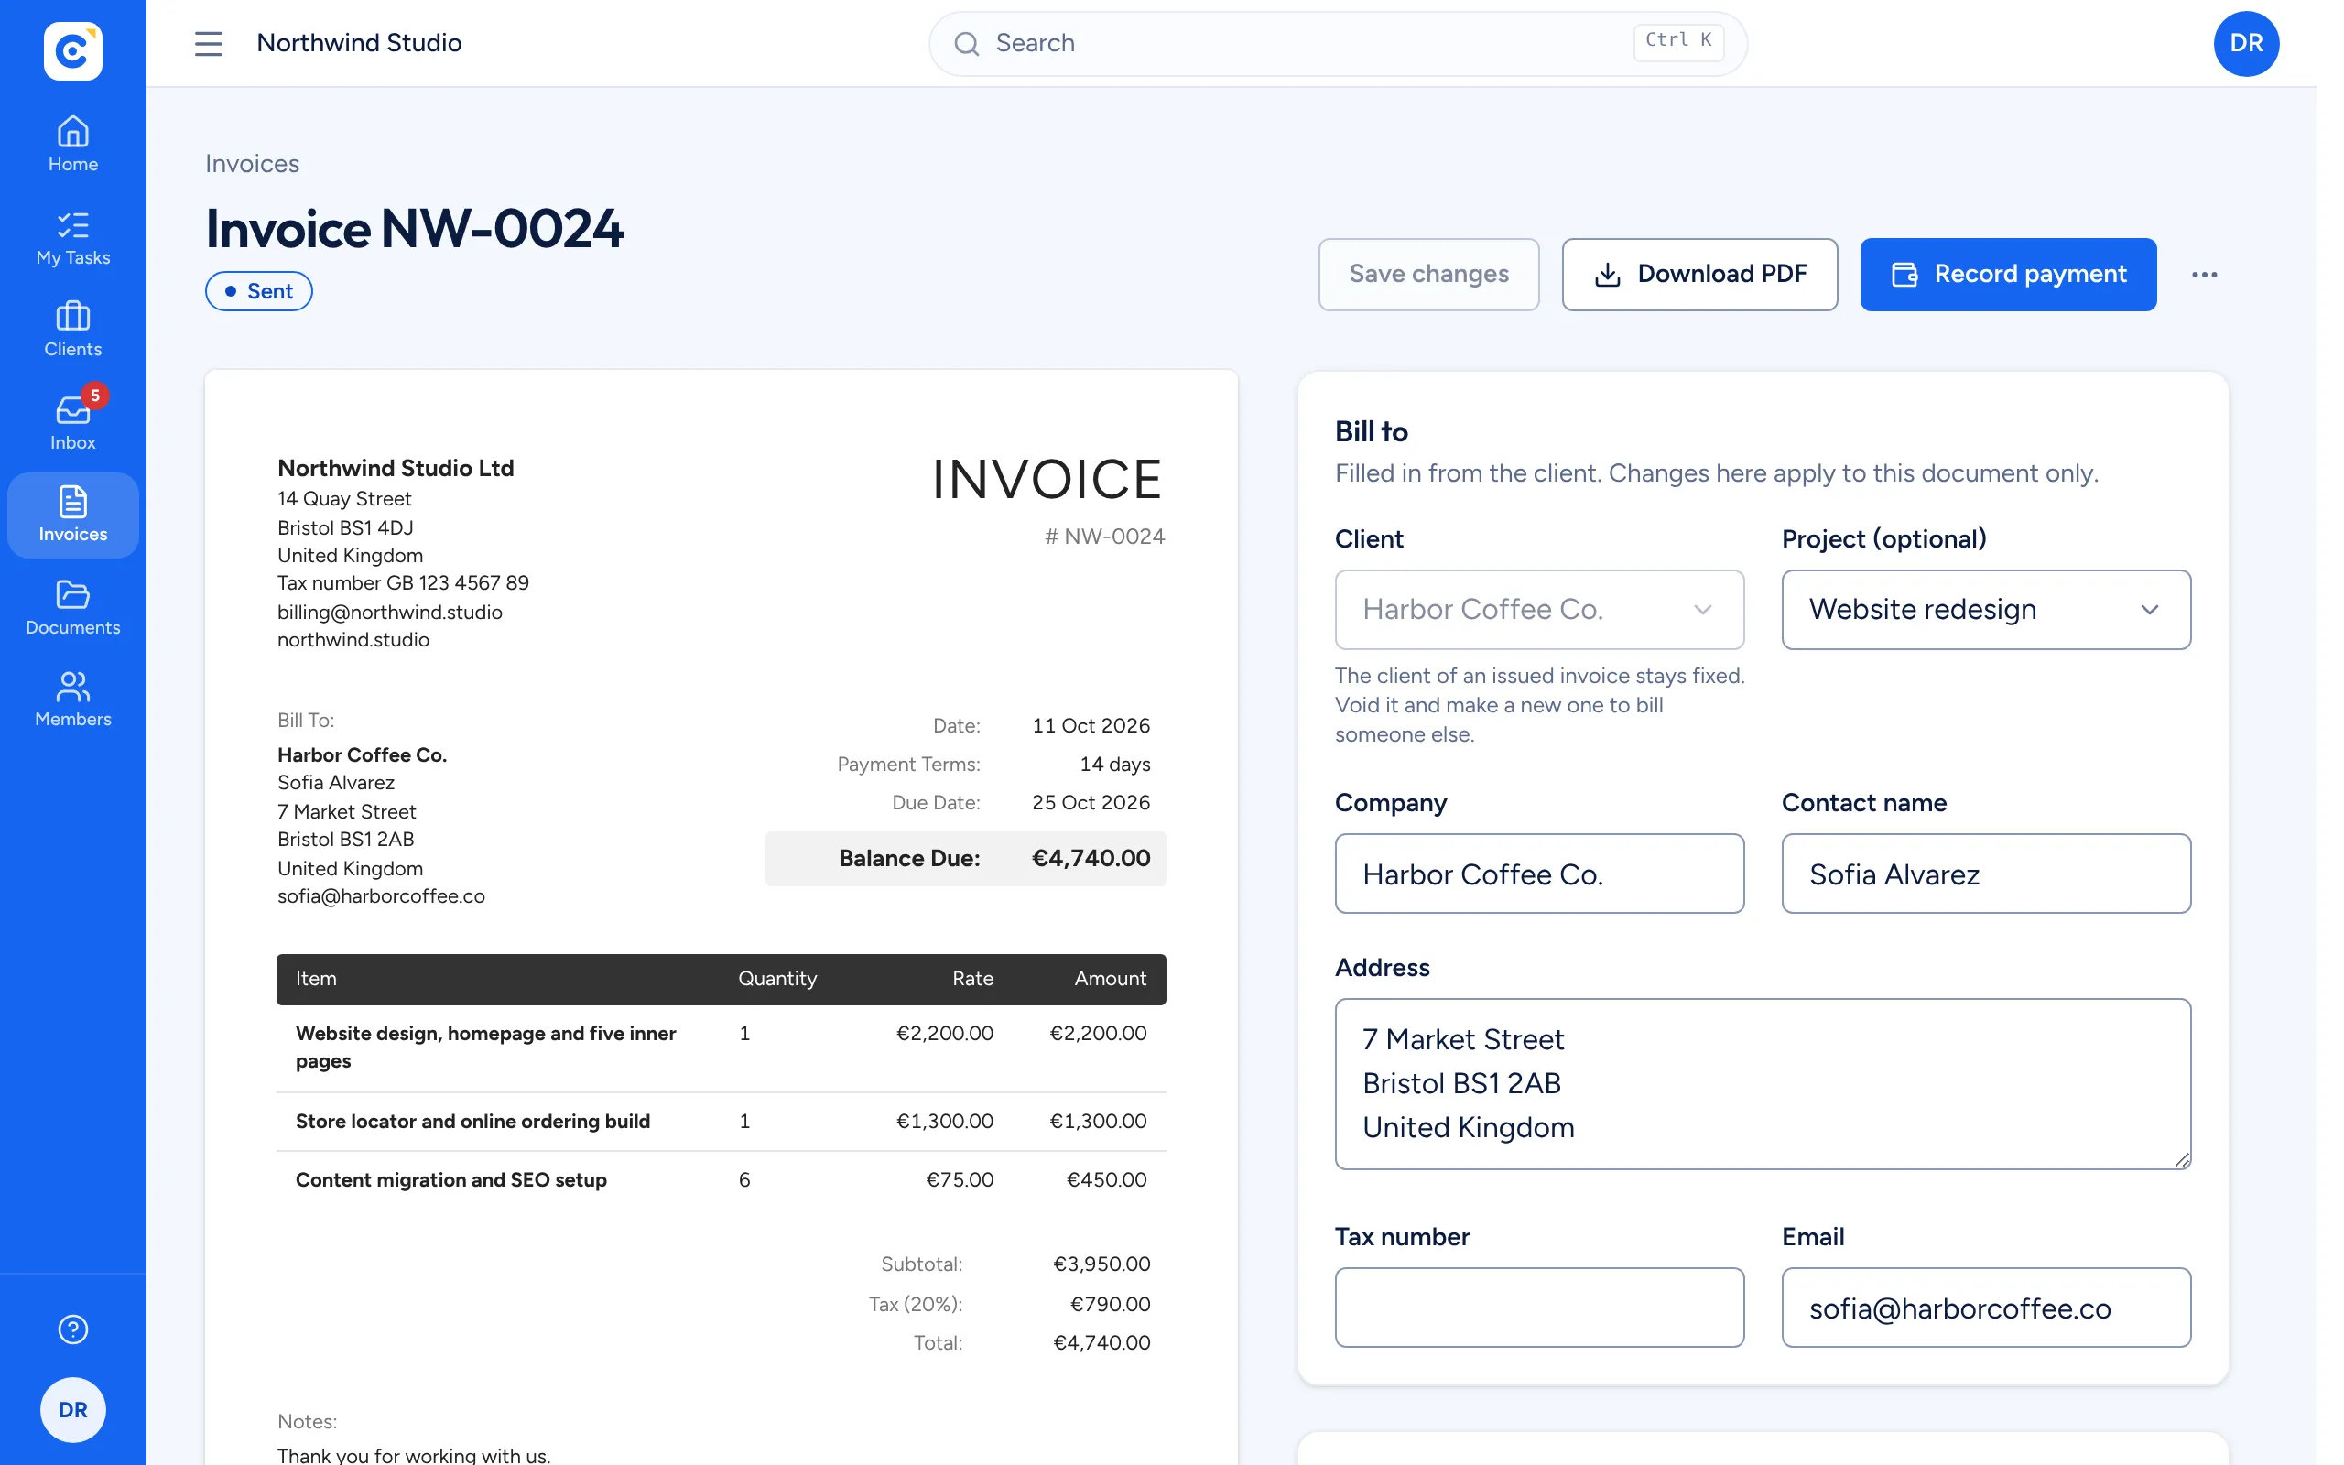Click the Payment Terms 14 days value
Image resolution: width=2344 pixels, height=1465 pixels.
tap(1115, 765)
